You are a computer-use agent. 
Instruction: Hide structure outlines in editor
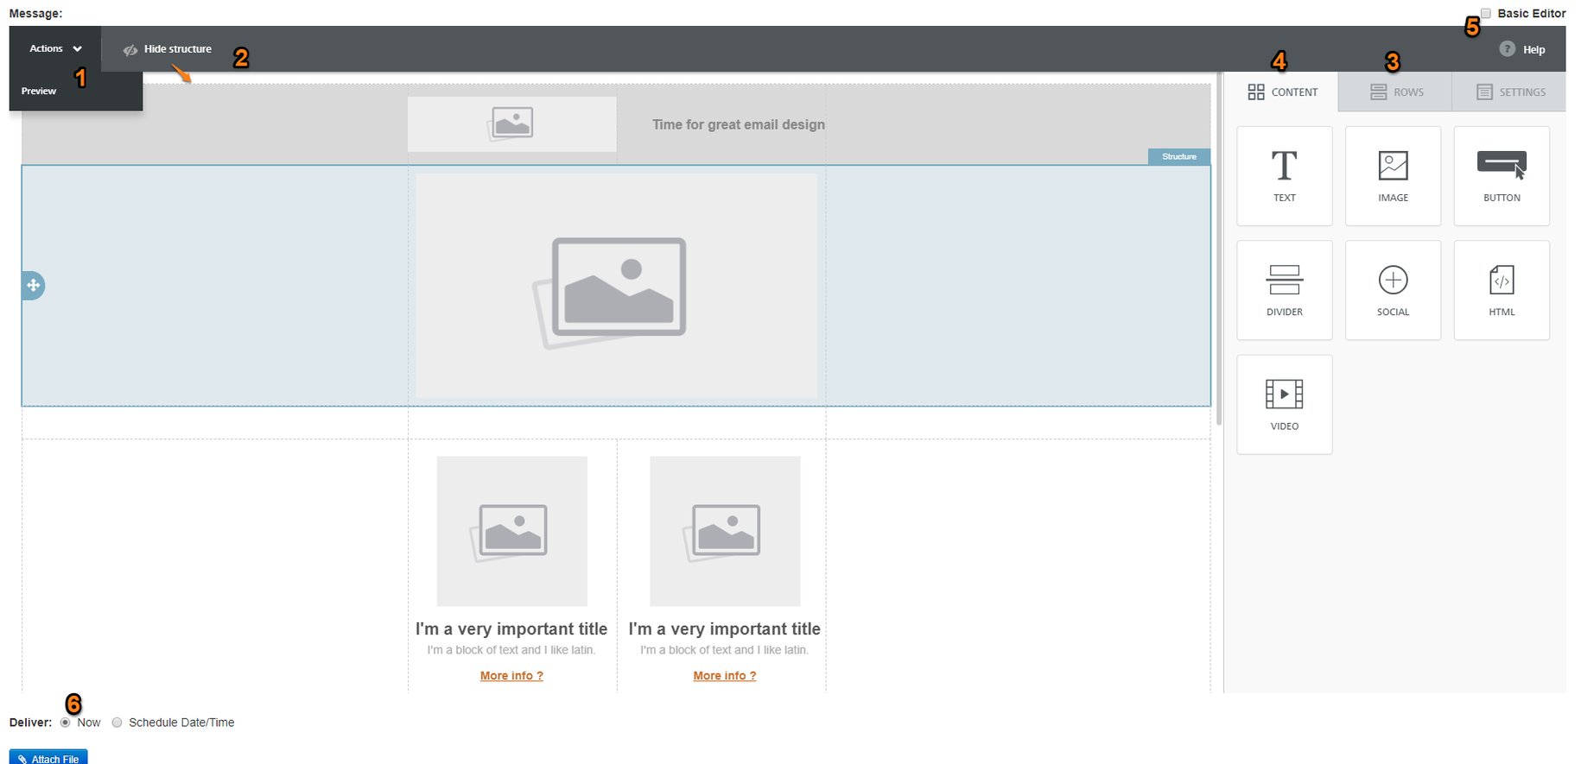pos(168,49)
